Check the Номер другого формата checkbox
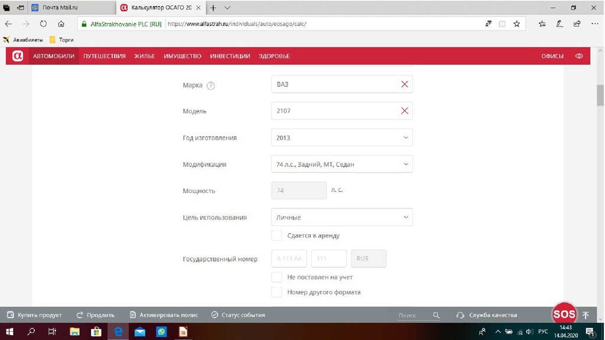The width and height of the screenshot is (605, 340). coord(277,292)
